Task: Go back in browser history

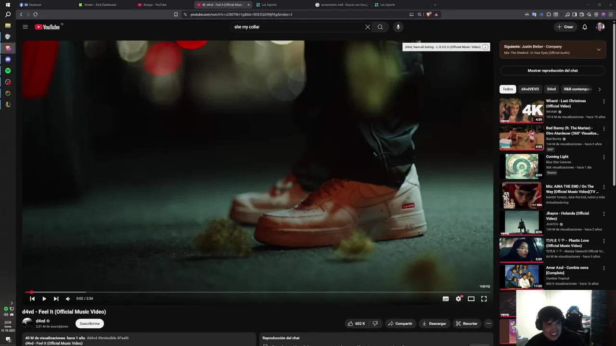Action: click(x=21, y=14)
